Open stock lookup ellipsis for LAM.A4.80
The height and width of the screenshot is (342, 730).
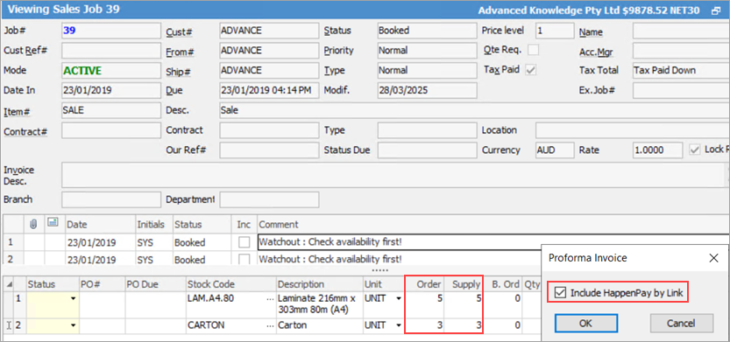270,299
